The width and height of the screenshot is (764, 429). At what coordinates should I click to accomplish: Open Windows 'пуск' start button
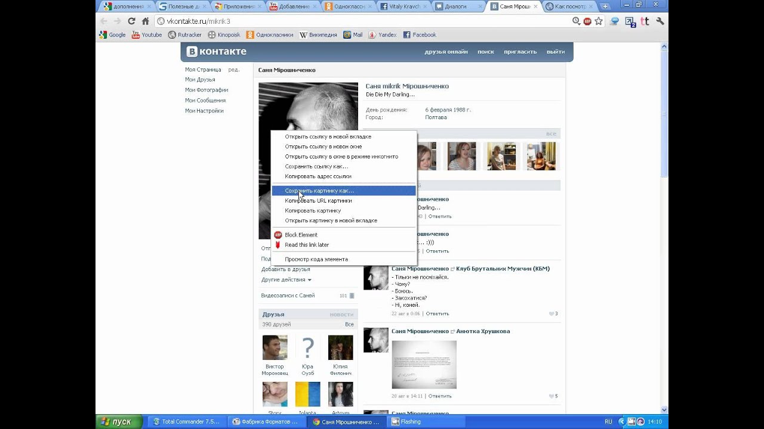point(119,422)
